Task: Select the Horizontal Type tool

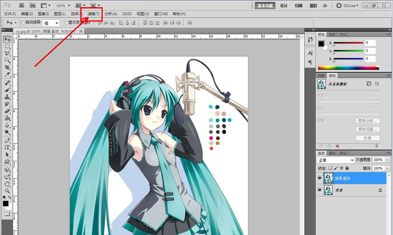Action: pyautogui.click(x=7, y=147)
